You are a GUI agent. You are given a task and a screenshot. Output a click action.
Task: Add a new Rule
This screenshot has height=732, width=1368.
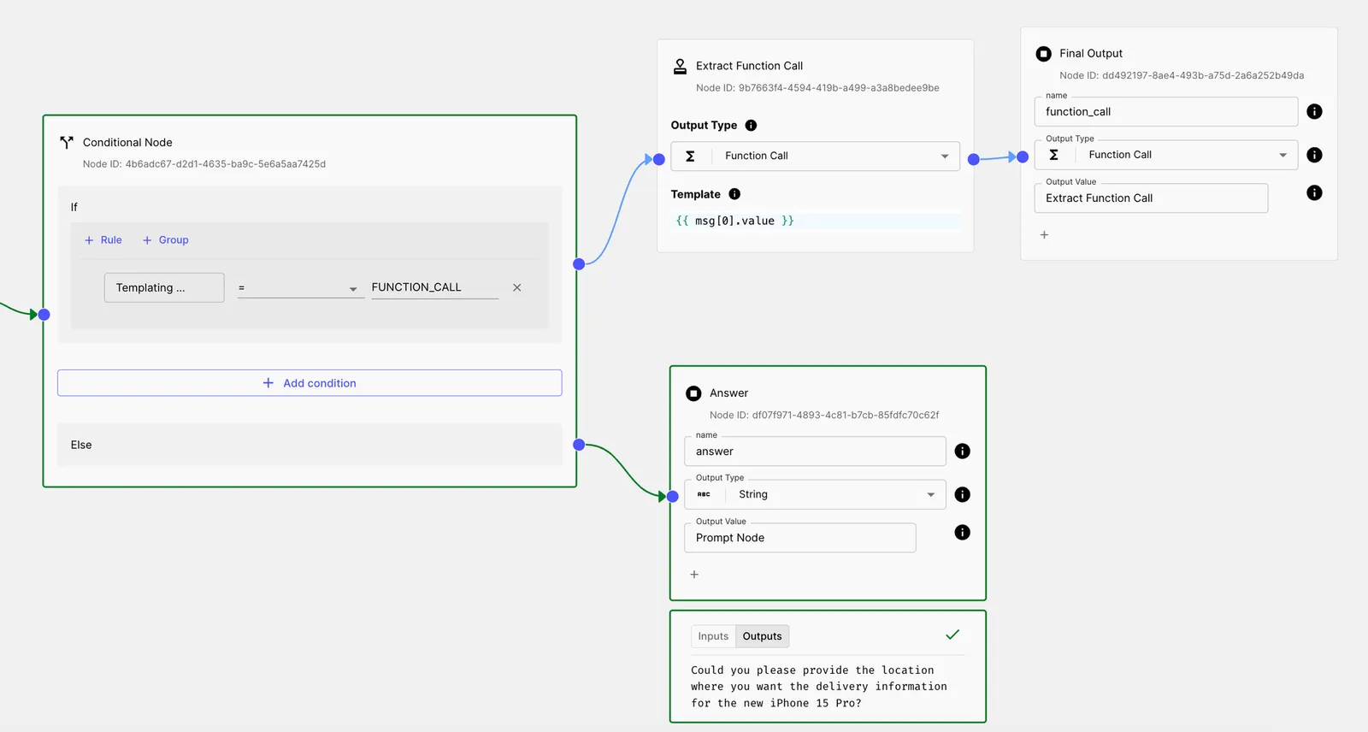(x=103, y=240)
